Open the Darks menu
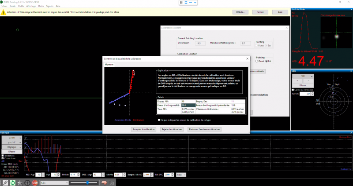This screenshot has height=186, width=353. (x=41, y=6)
